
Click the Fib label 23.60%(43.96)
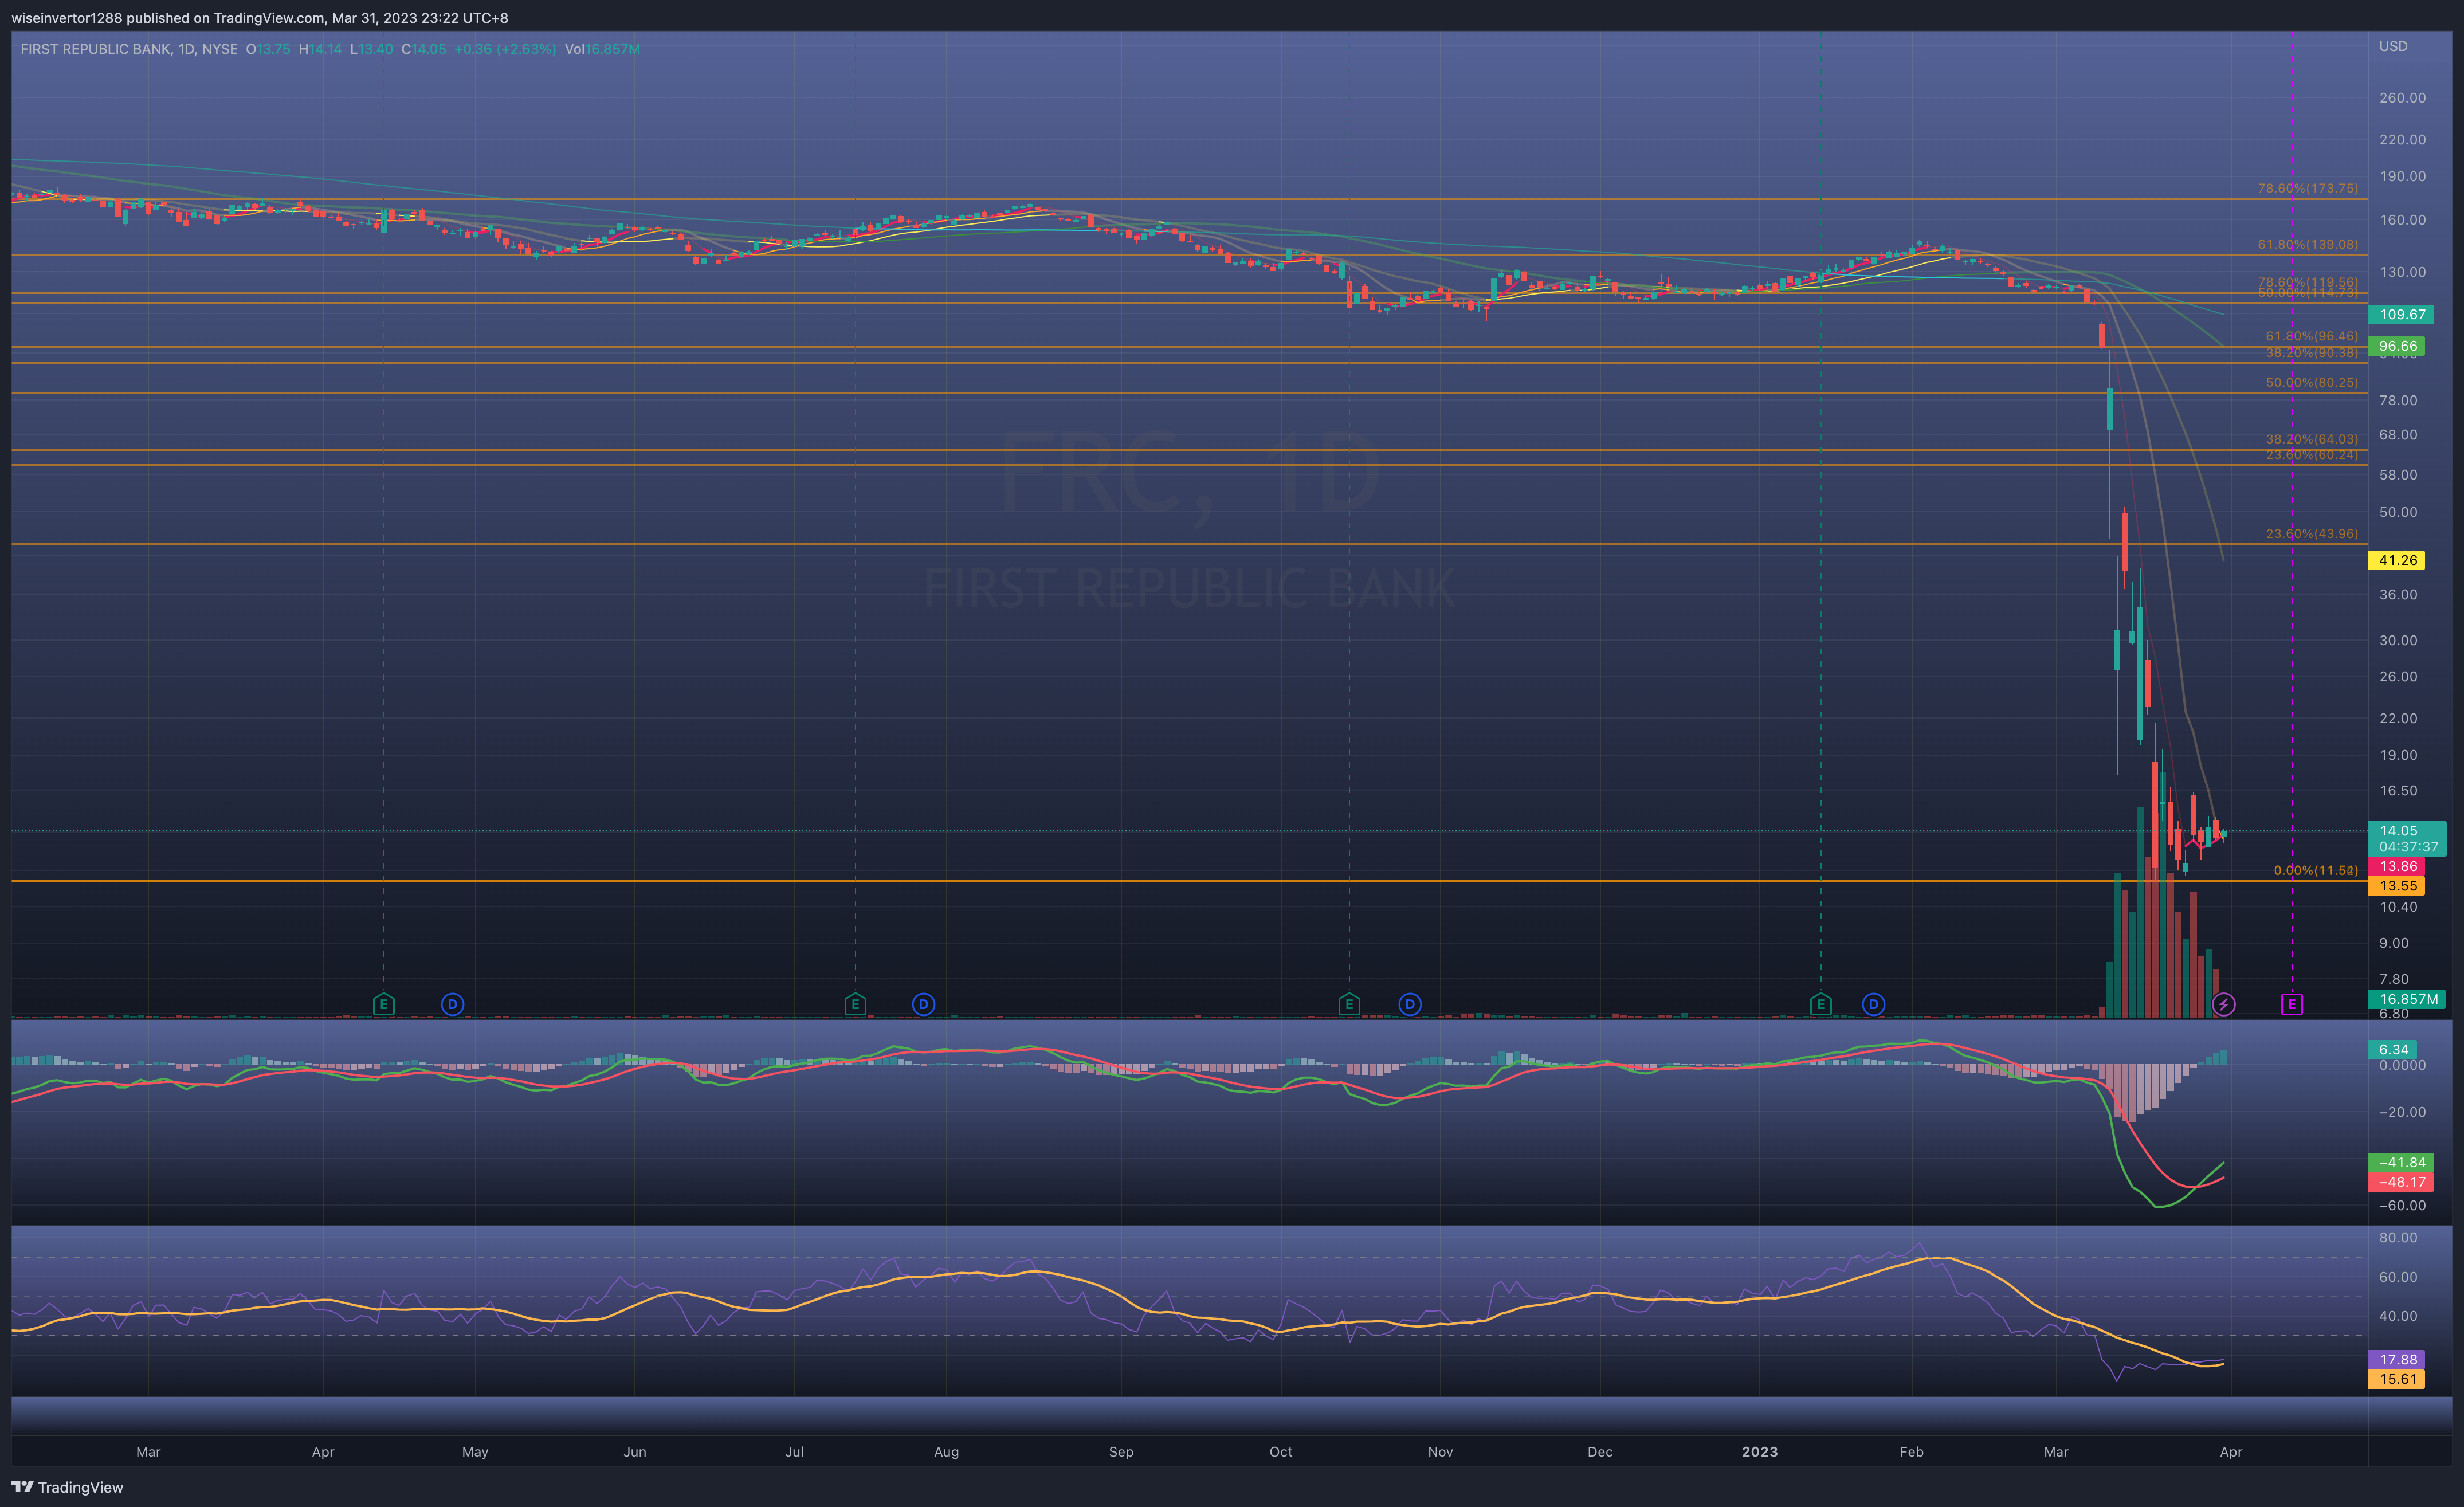[x=2311, y=533]
